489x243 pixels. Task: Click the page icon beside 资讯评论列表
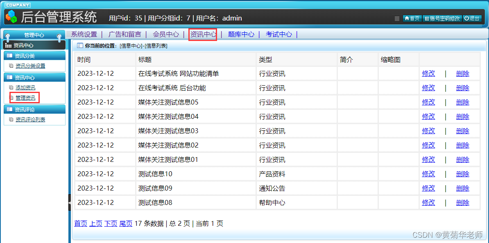click(x=11, y=120)
